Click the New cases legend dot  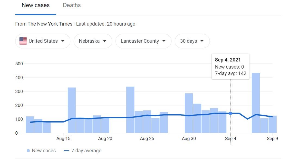[x=28, y=151]
